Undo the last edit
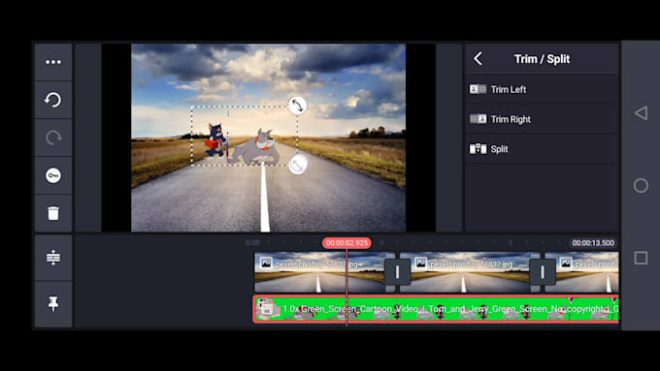660x371 pixels. click(x=53, y=100)
